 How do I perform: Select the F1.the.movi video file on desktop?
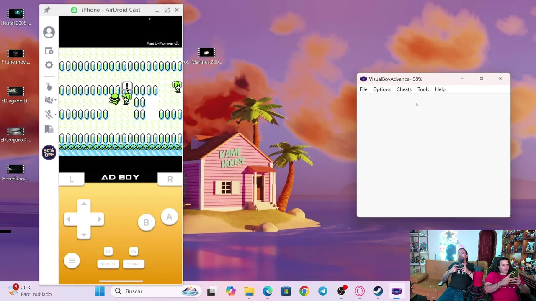click(x=15, y=56)
